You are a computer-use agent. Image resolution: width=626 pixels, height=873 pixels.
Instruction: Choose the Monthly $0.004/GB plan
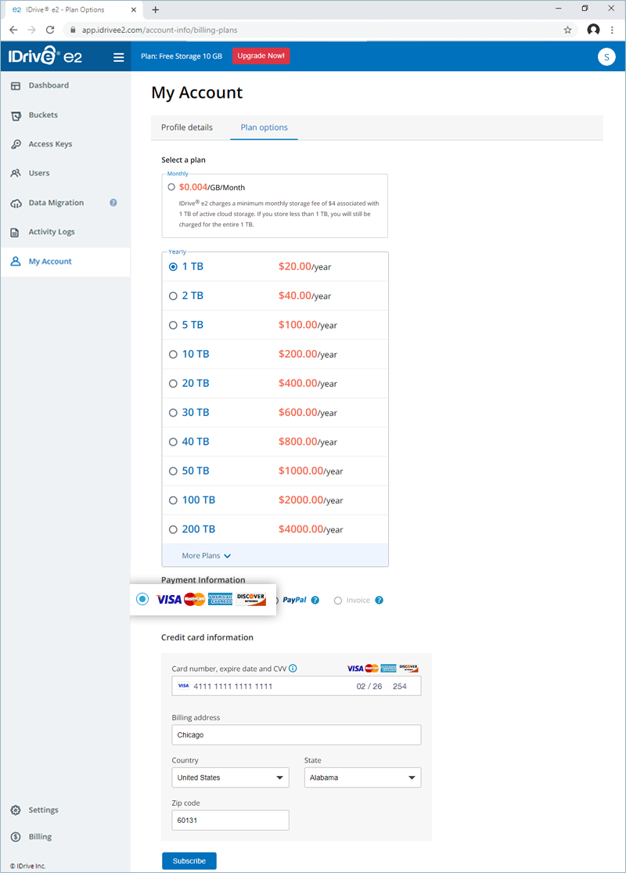(172, 186)
